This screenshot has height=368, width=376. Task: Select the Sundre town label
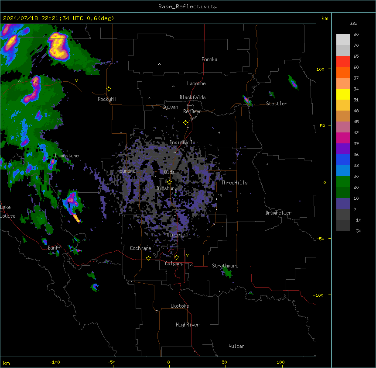tap(127, 171)
